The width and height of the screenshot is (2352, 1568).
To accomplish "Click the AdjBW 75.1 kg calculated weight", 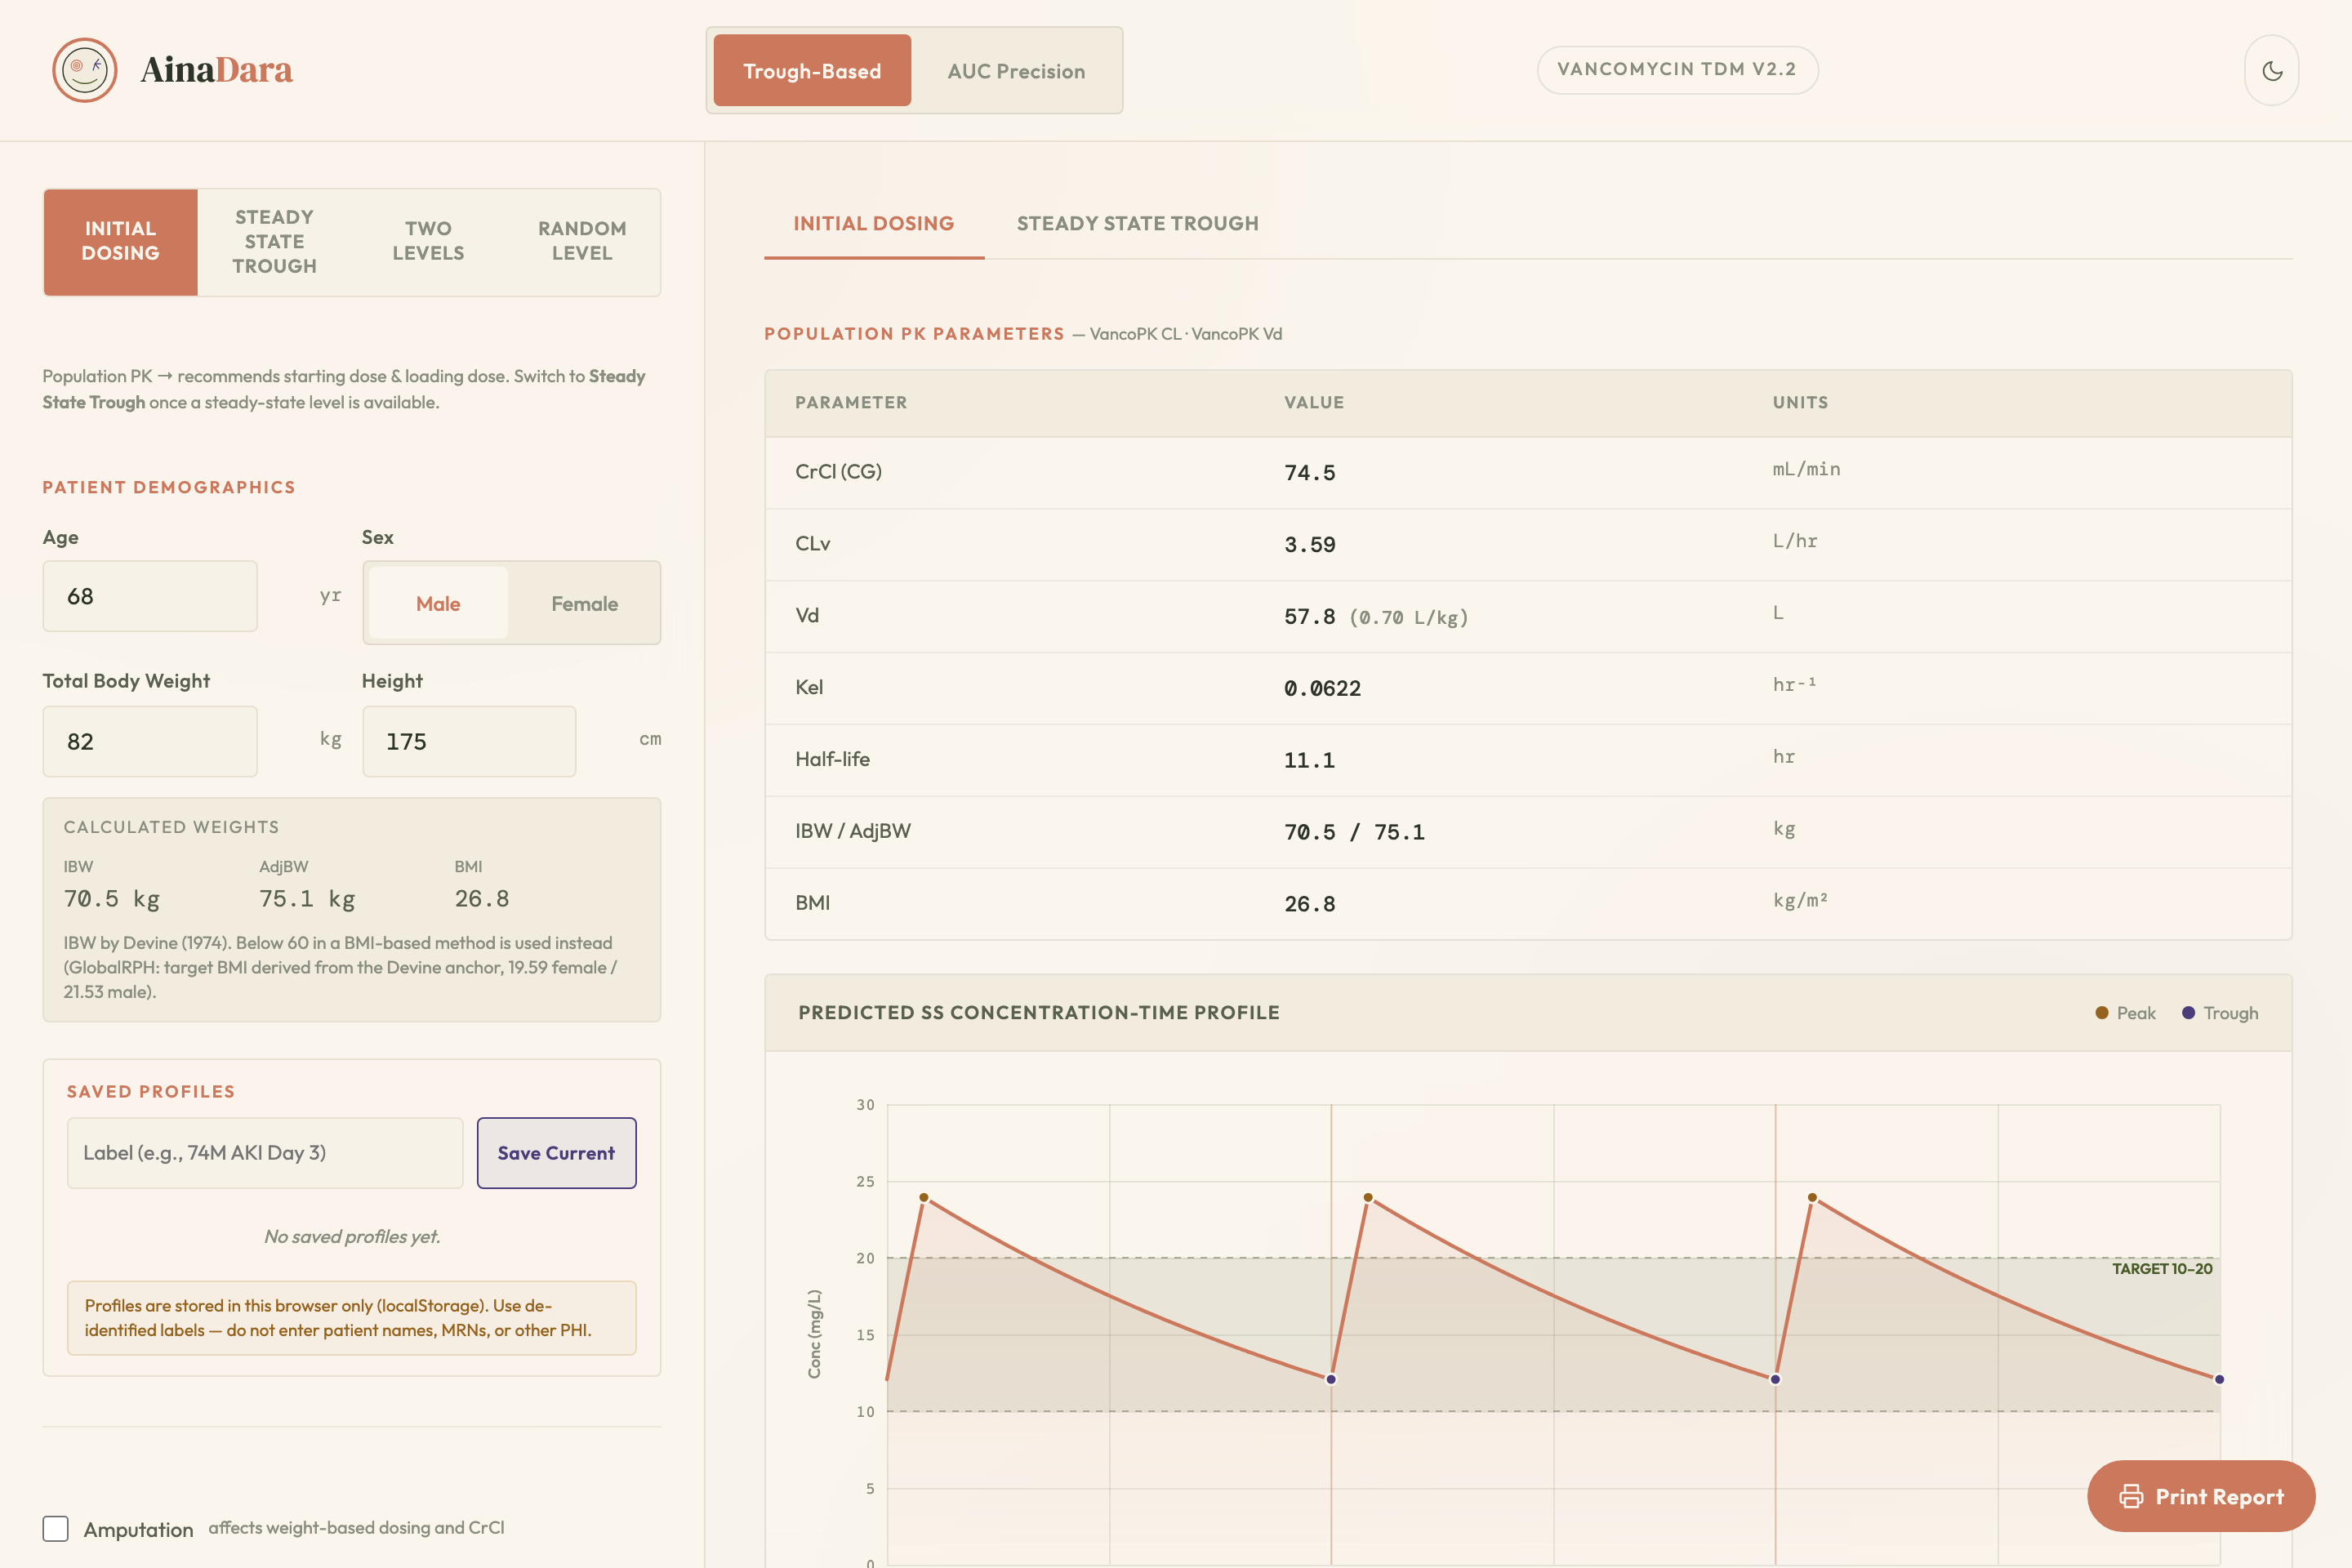I will pos(307,898).
